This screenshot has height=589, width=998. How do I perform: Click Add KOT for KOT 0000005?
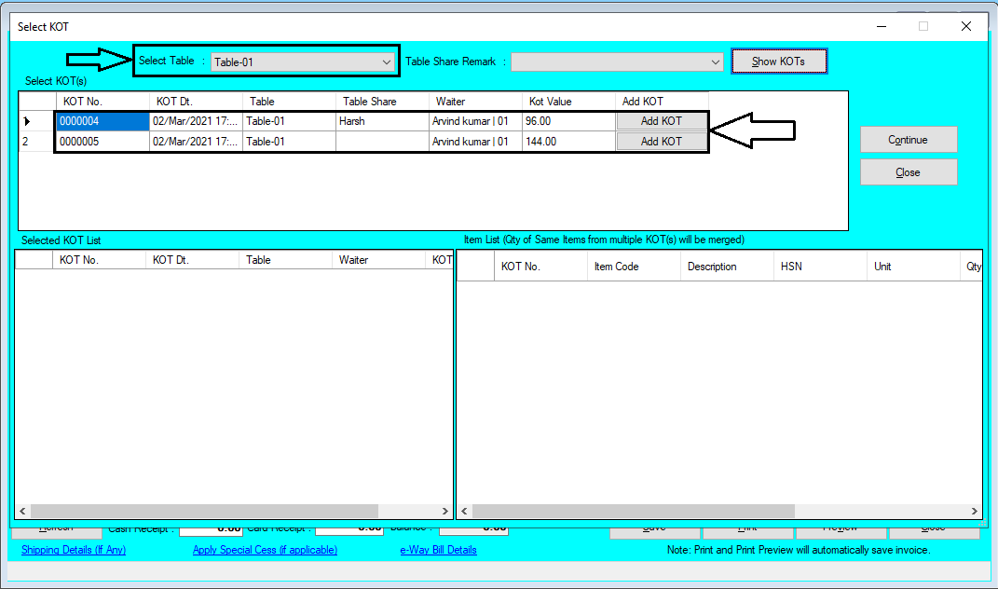pos(661,141)
